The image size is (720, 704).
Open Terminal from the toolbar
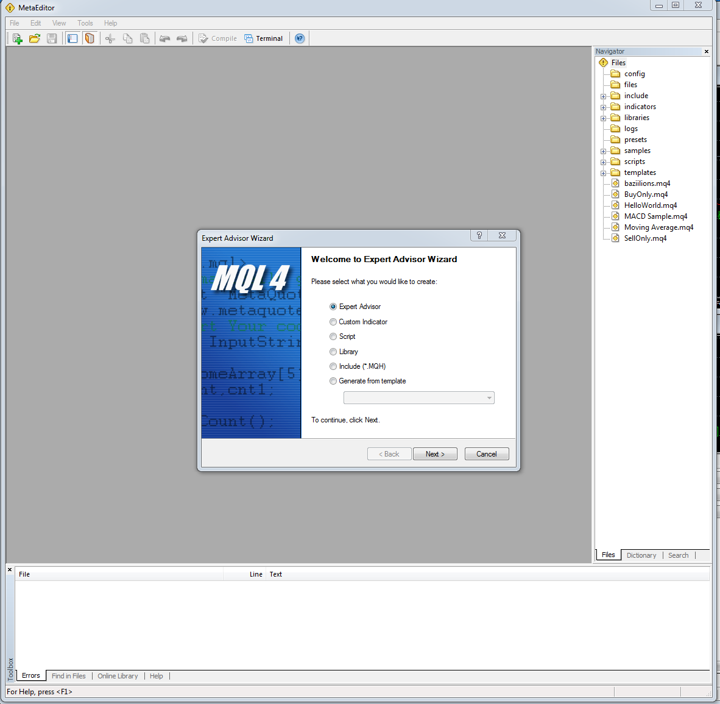click(264, 38)
